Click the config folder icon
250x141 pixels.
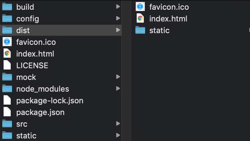tap(7, 19)
